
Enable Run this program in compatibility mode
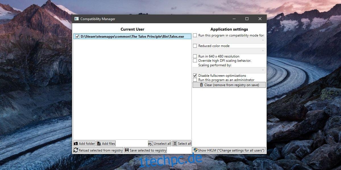pos(195,35)
